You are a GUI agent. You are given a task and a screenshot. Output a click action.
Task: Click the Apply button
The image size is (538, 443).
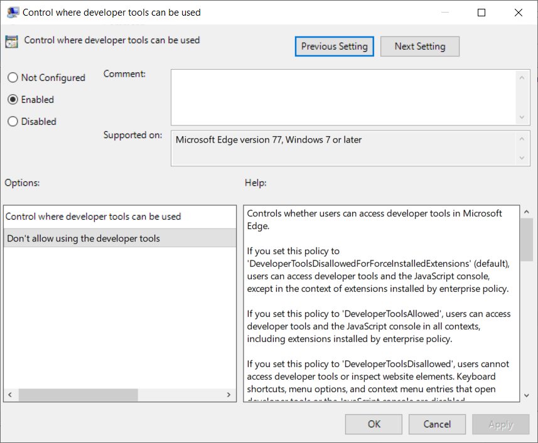pyautogui.click(x=500, y=424)
